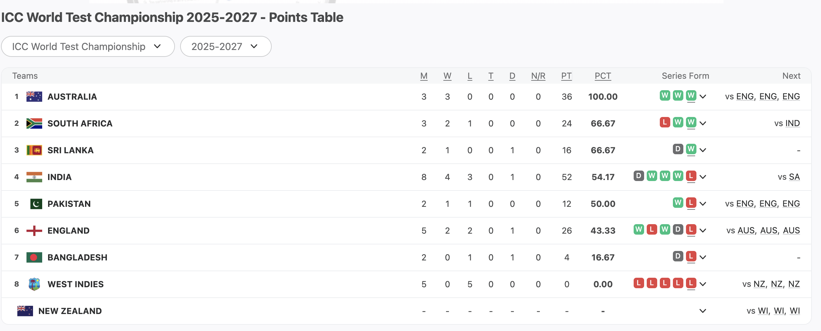Screen dimensions: 821x331
Task: Click the New Zealand flag icon
Action: click(25, 311)
